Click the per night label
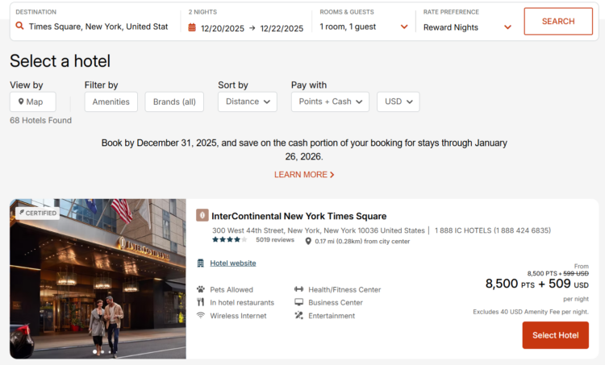Screen dimensions: 605x365 [576, 299]
